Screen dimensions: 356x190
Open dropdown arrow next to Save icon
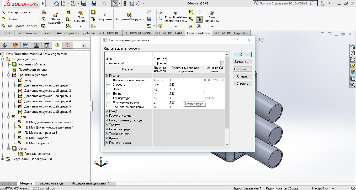(x=88, y=4)
